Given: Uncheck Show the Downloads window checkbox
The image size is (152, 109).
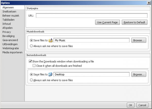Looking at the screenshot, I should (30, 61).
